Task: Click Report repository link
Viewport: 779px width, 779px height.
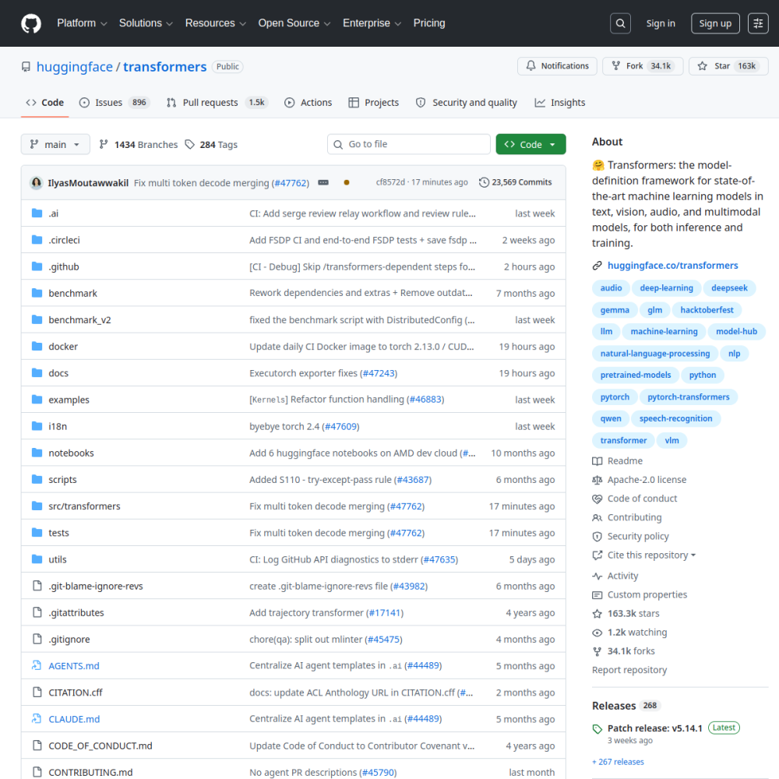Action: (629, 670)
